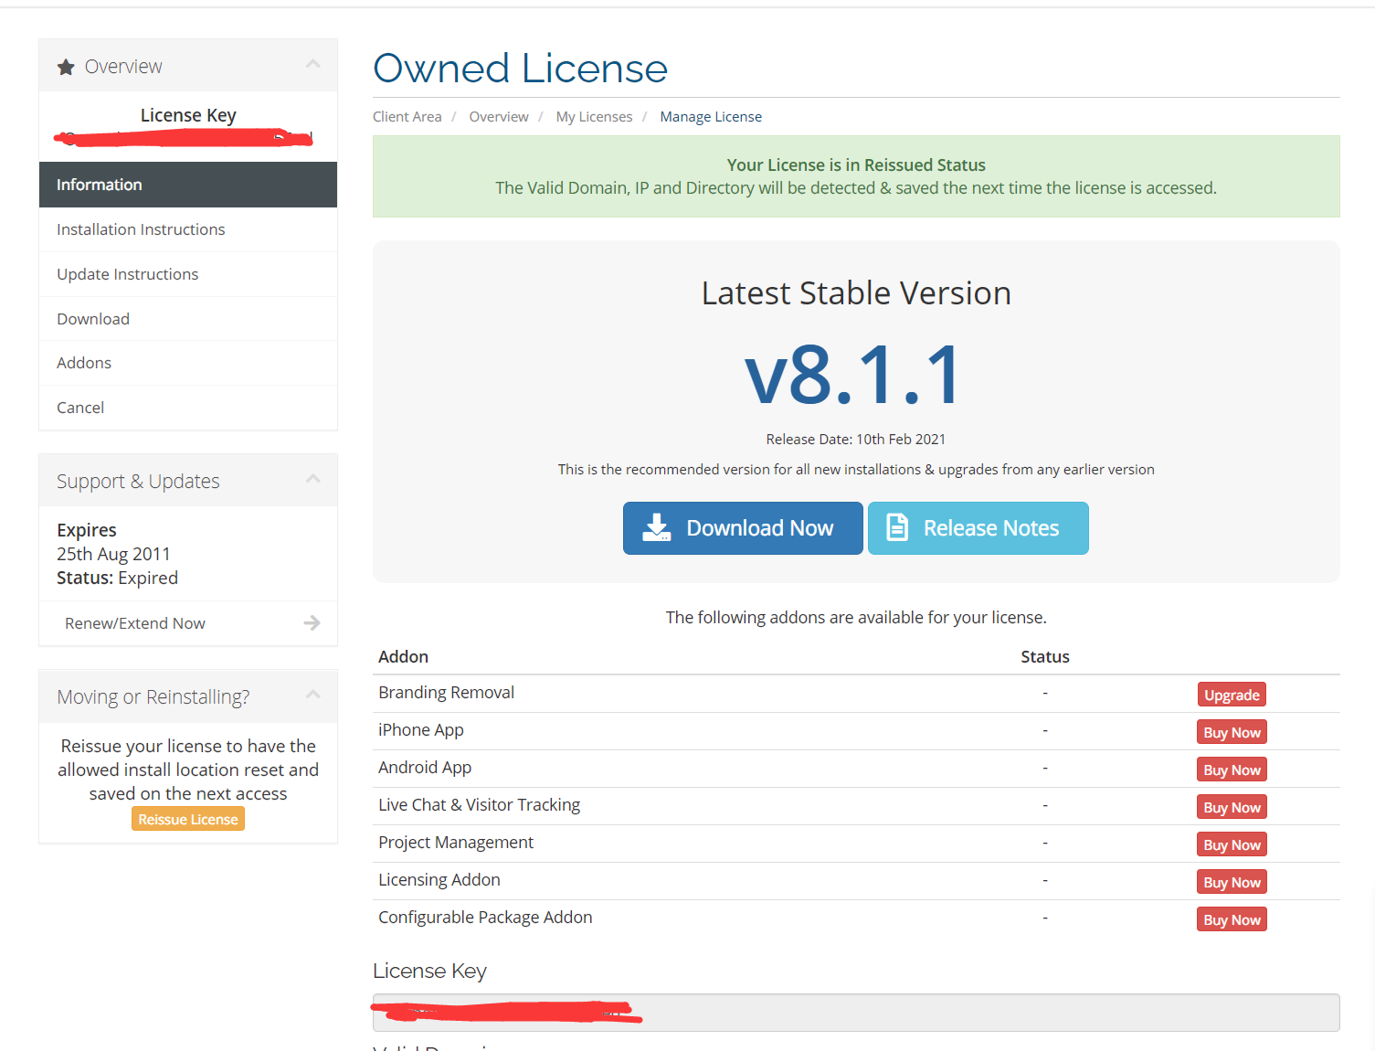Buy the iPhone App addon
The image size is (1375, 1051).
(1232, 732)
